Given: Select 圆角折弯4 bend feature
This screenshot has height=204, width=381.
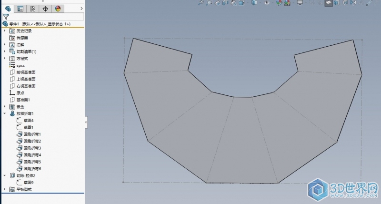Looking at the screenshot, I should click(x=29, y=154).
